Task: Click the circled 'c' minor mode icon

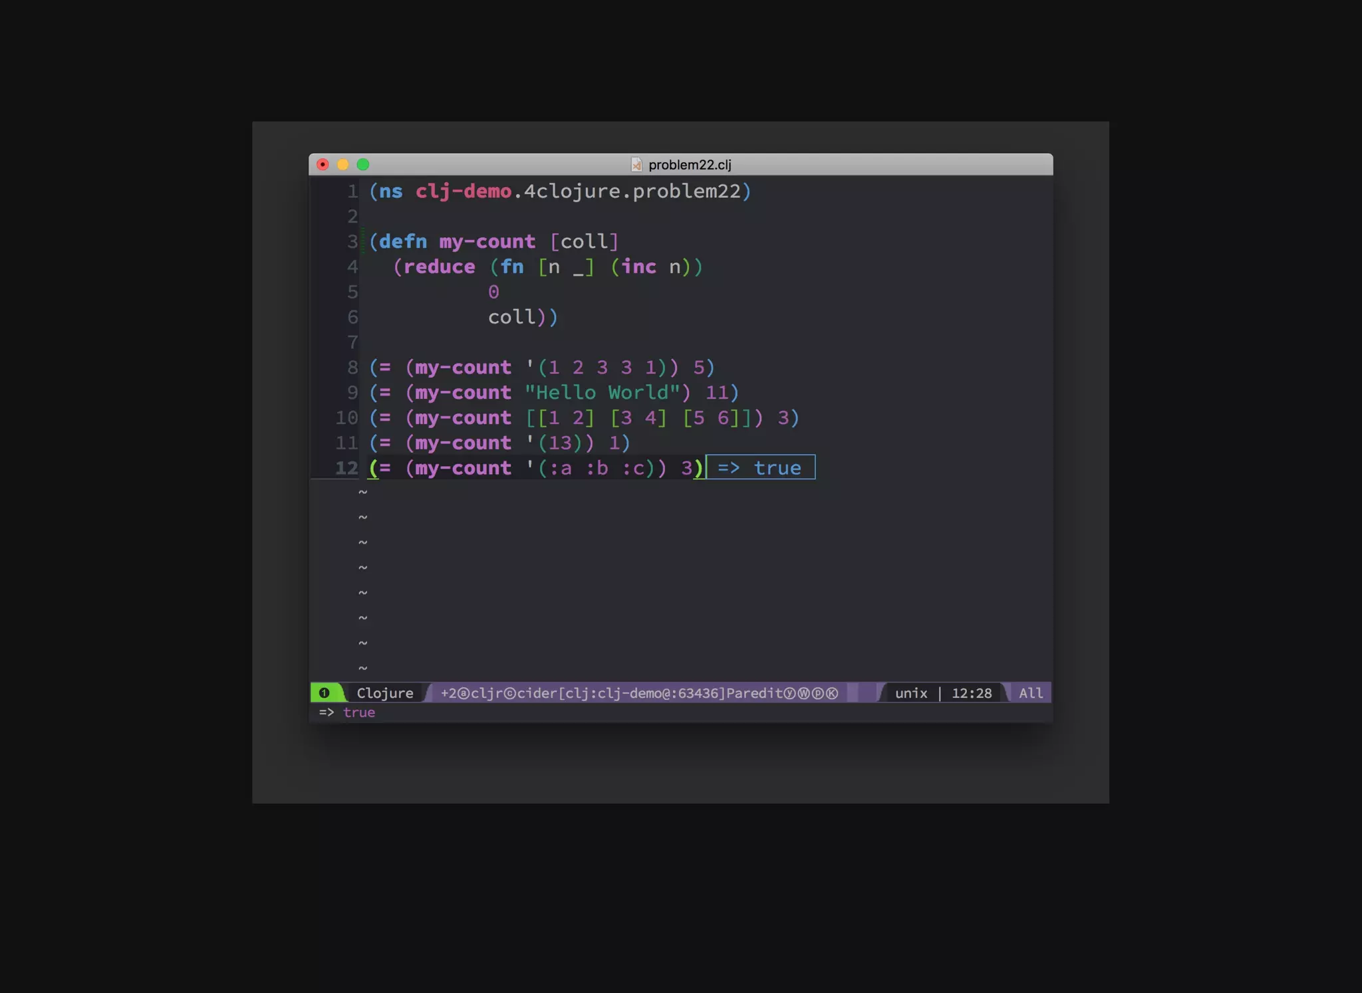Action: click(510, 693)
